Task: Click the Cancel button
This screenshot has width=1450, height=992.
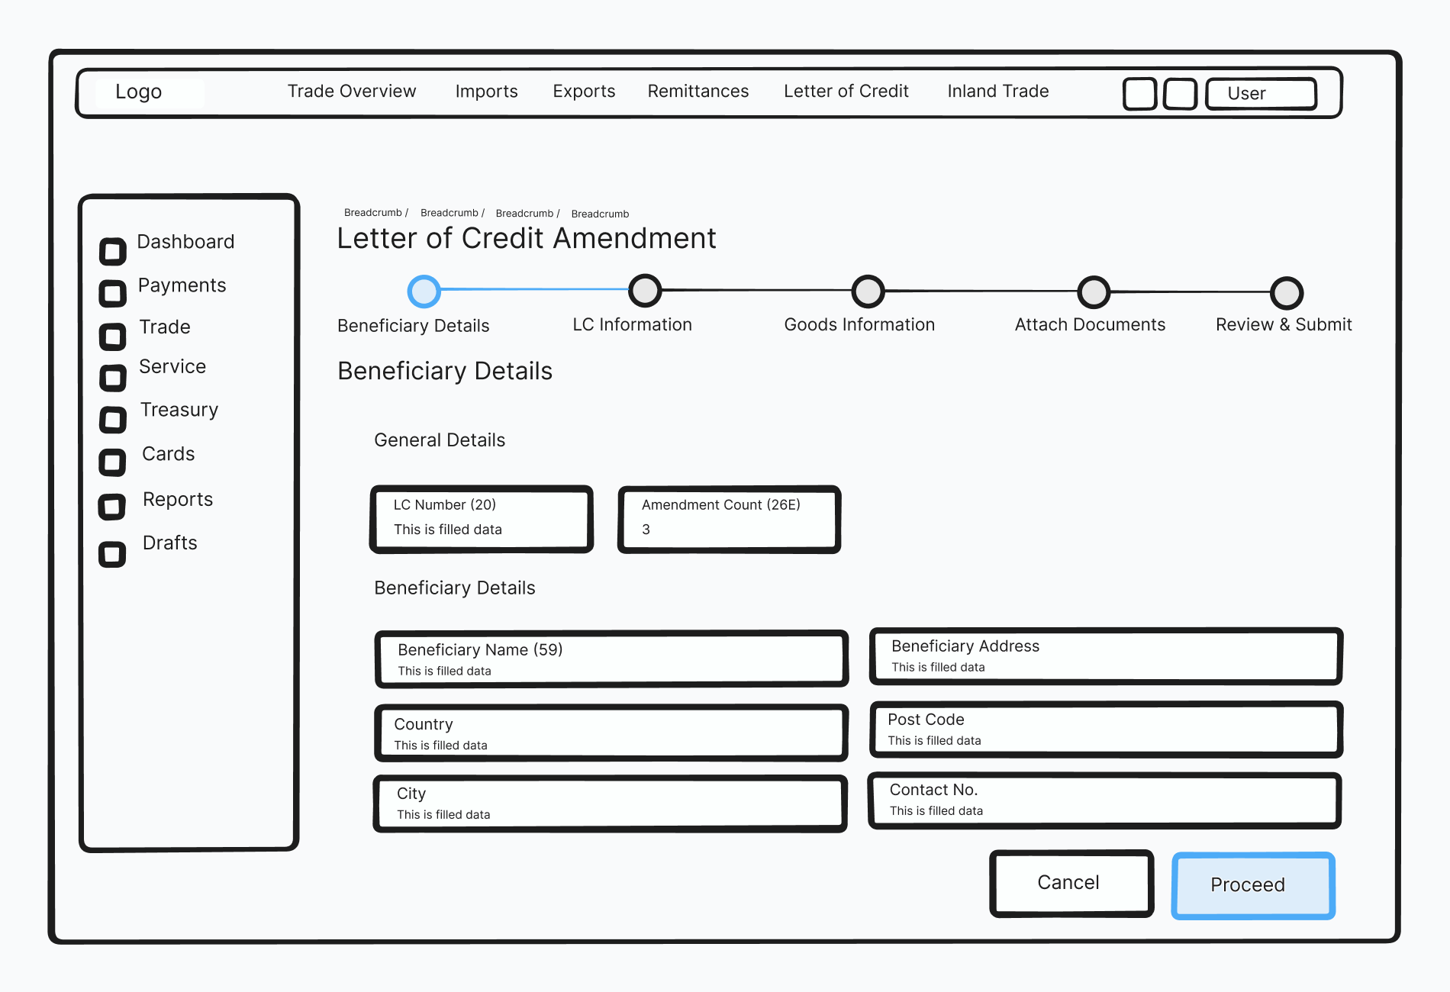Action: (1071, 883)
